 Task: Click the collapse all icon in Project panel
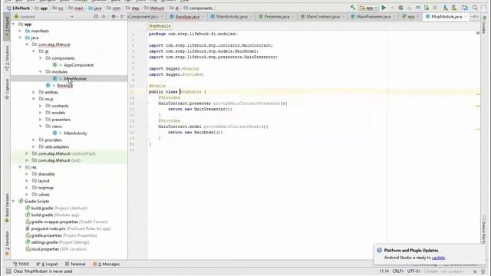point(104,16)
